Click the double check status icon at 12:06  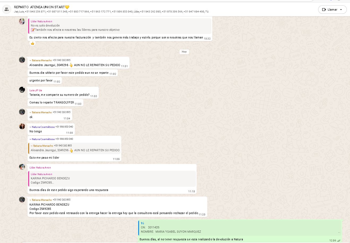pyautogui.click(x=339, y=241)
